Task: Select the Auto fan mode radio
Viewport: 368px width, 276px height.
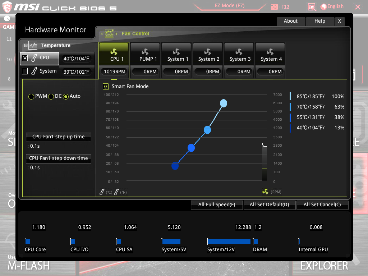Action: click(x=66, y=96)
